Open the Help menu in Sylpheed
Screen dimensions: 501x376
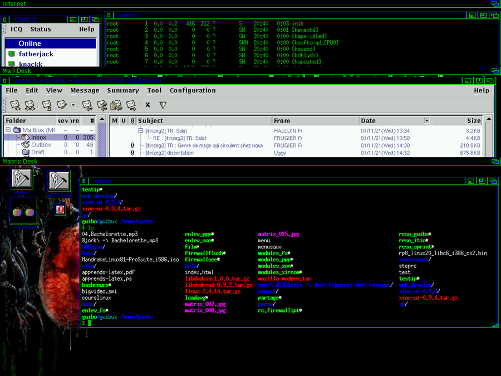pyautogui.click(x=482, y=90)
